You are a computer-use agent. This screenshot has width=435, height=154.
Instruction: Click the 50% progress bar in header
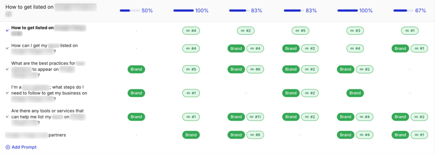(x=130, y=11)
